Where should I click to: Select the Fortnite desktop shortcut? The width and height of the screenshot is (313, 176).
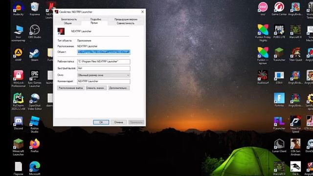coord(279,100)
